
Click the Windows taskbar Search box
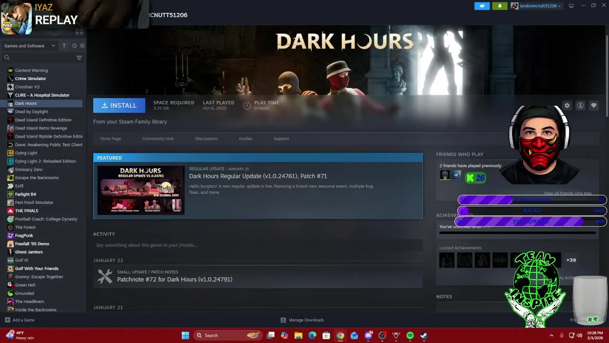point(229,335)
